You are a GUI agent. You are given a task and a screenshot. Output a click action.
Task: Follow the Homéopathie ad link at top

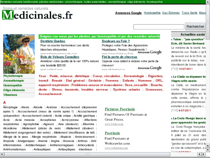(x=152, y=13)
